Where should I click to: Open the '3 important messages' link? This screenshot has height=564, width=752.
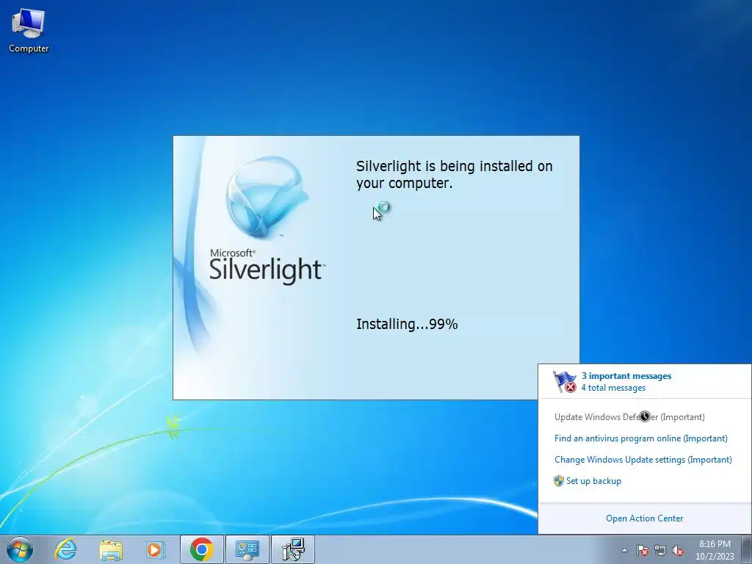pos(626,376)
